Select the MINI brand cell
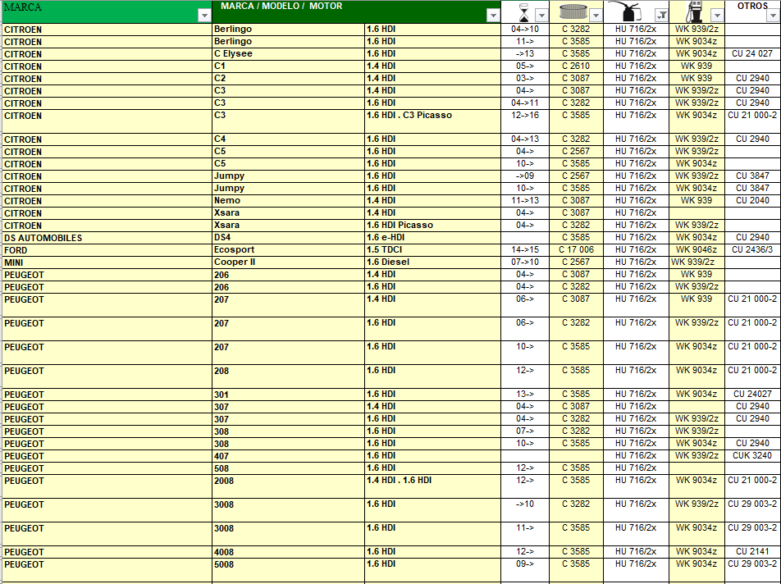This screenshot has height=584, width=781. pos(107,262)
